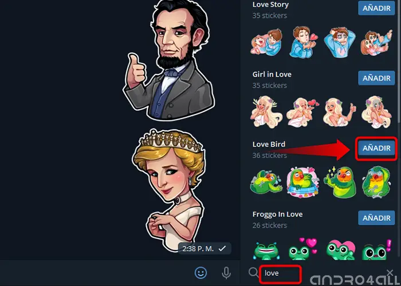This screenshot has width=401, height=286.
Task: Select the sparkling Love Bird sticker
Action: tap(340, 182)
